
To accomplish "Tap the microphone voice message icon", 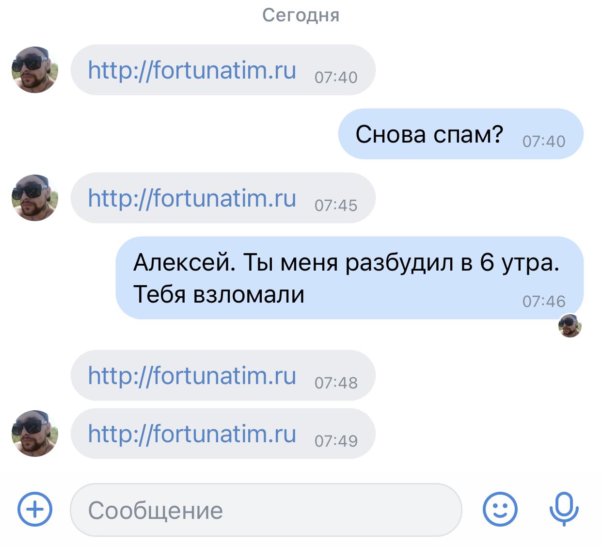I will [x=564, y=509].
